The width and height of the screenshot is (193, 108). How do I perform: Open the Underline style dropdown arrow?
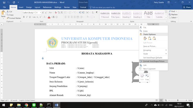(x=32, y=17)
